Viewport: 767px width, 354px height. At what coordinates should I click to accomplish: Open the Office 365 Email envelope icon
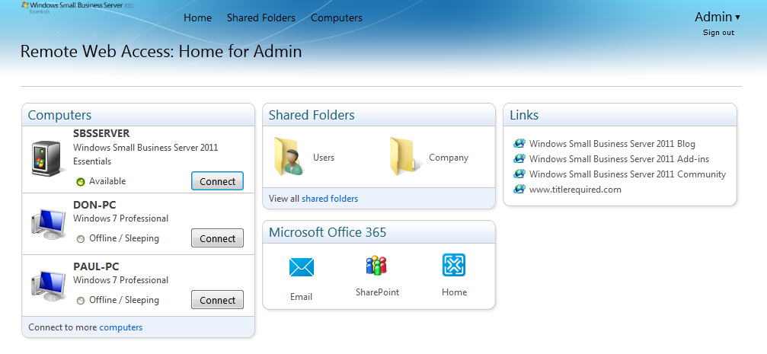[301, 267]
